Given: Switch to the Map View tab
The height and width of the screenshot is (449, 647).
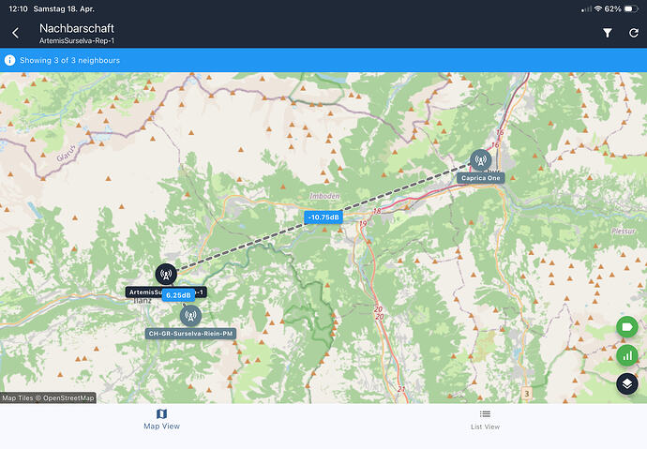Looking at the screenshot, I should (x=161, y=419).
